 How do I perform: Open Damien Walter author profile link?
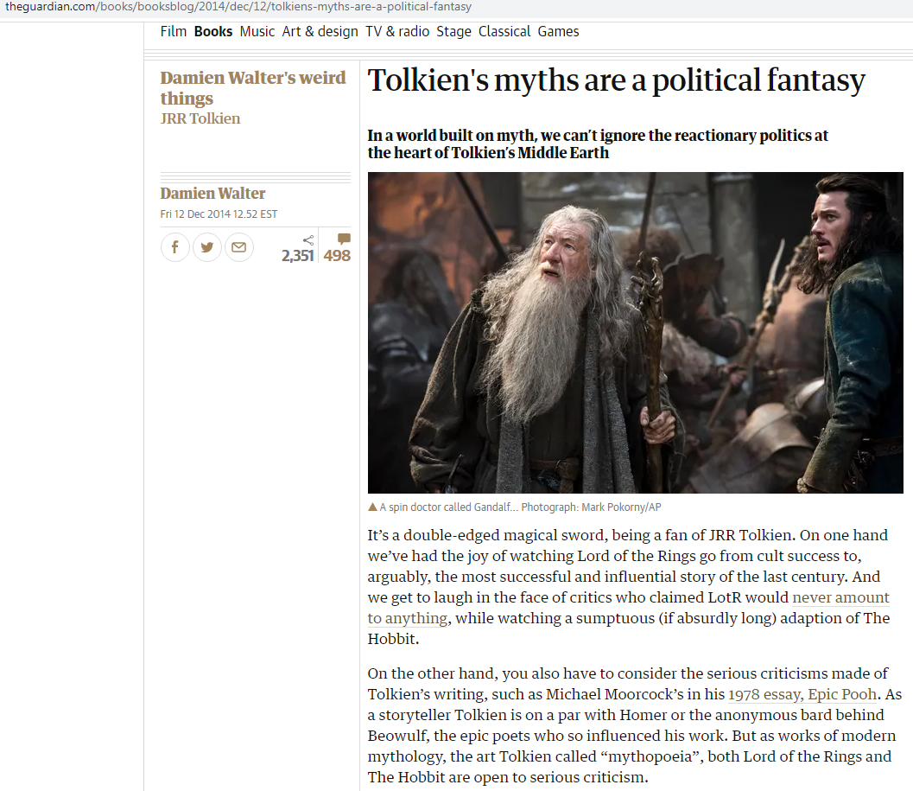click(212, 193)
